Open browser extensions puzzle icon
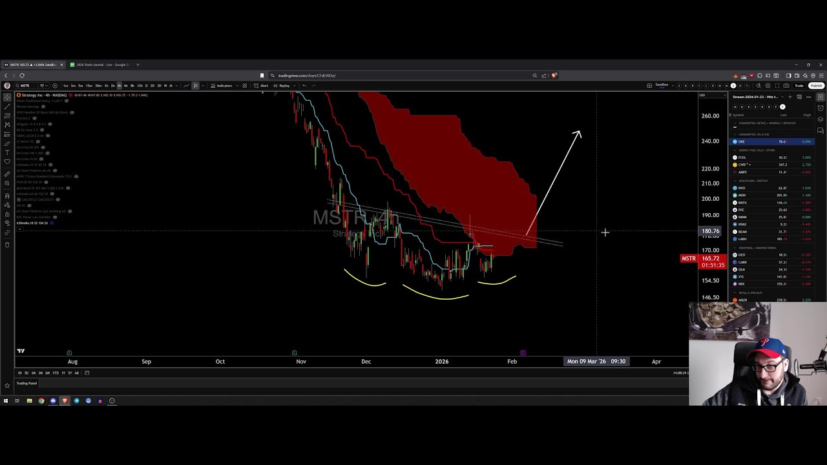Screen dimensions: 827x465 click(760, 76)
